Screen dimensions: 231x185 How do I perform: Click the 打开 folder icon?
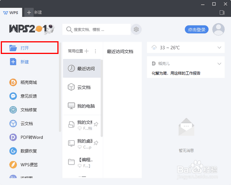pyautogui.click(x=13, y=48)
